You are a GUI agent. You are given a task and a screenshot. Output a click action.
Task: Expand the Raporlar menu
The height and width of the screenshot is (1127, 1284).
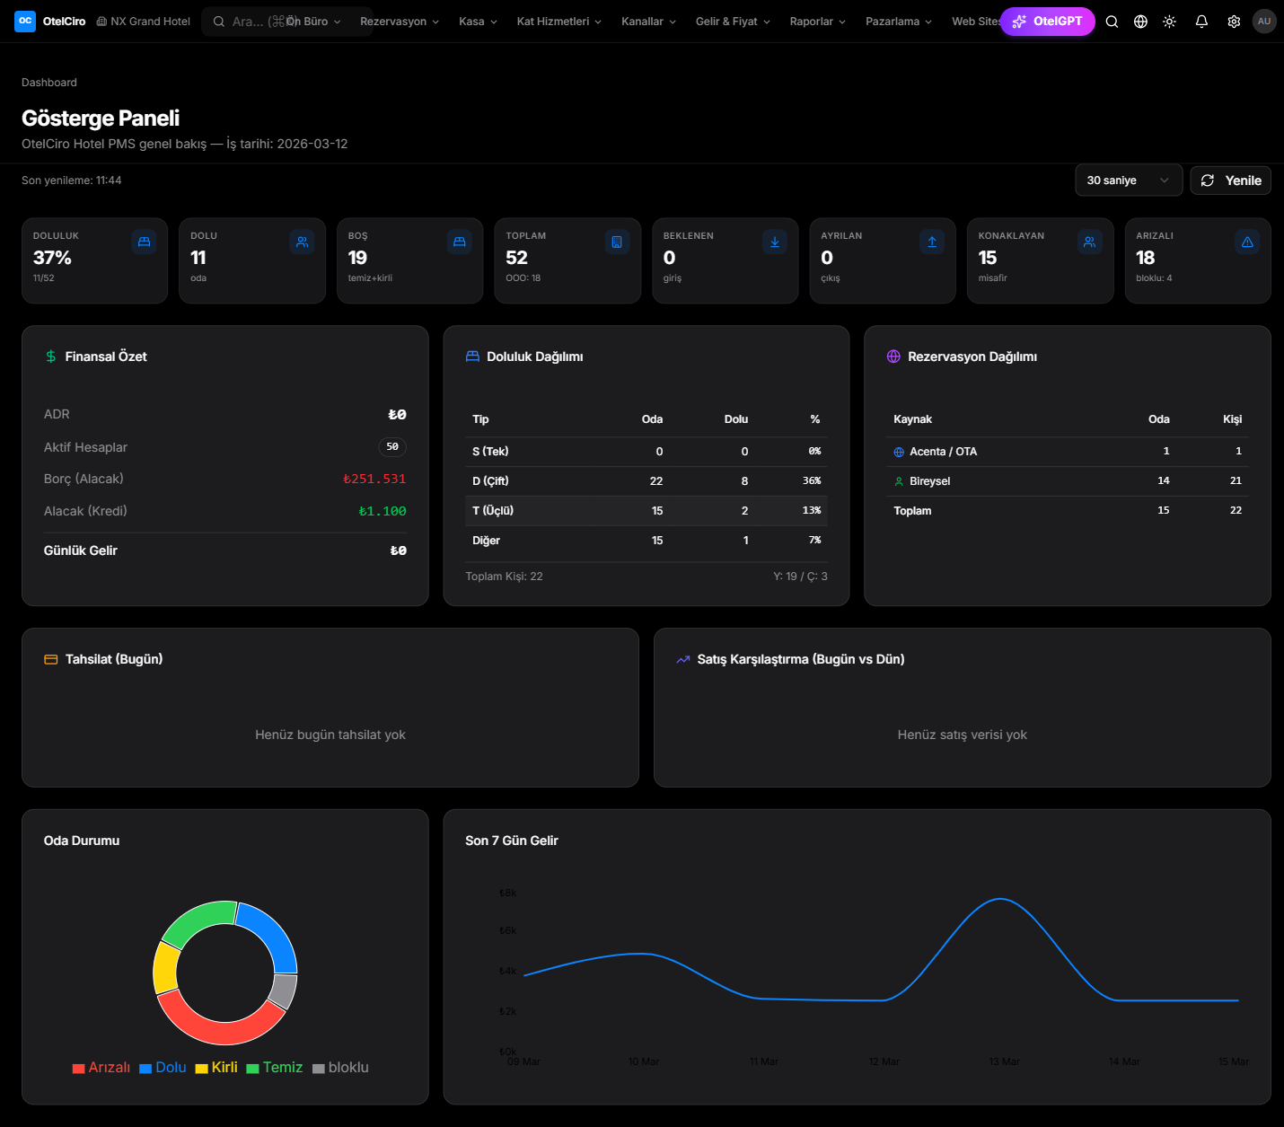pyautogui.click(x=818, y=22)
